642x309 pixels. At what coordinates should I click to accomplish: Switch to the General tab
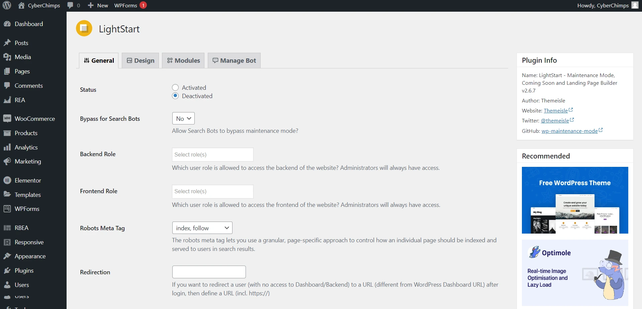click(x=99, y=60)
